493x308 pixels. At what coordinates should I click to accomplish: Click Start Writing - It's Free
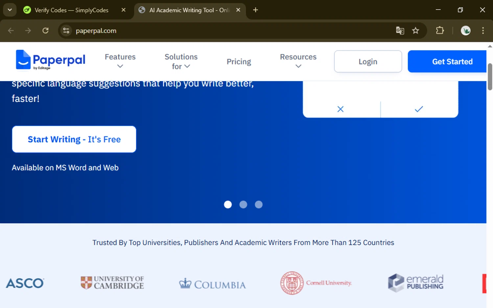(74, 139)
